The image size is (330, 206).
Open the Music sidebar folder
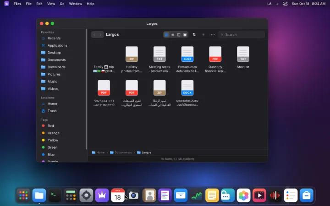(61, 81)
